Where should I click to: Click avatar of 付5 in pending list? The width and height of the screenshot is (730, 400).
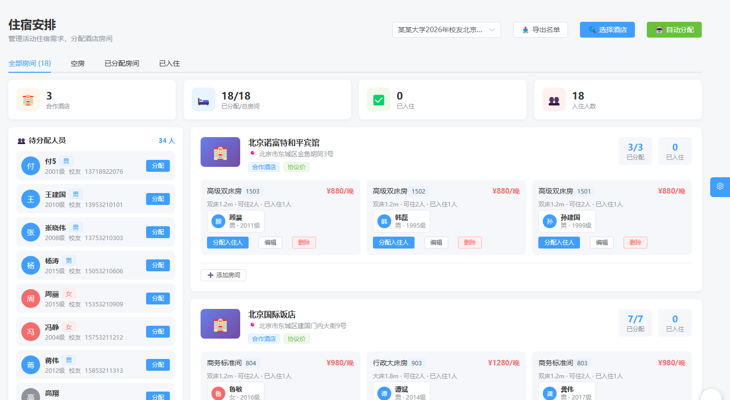[31, 166]
